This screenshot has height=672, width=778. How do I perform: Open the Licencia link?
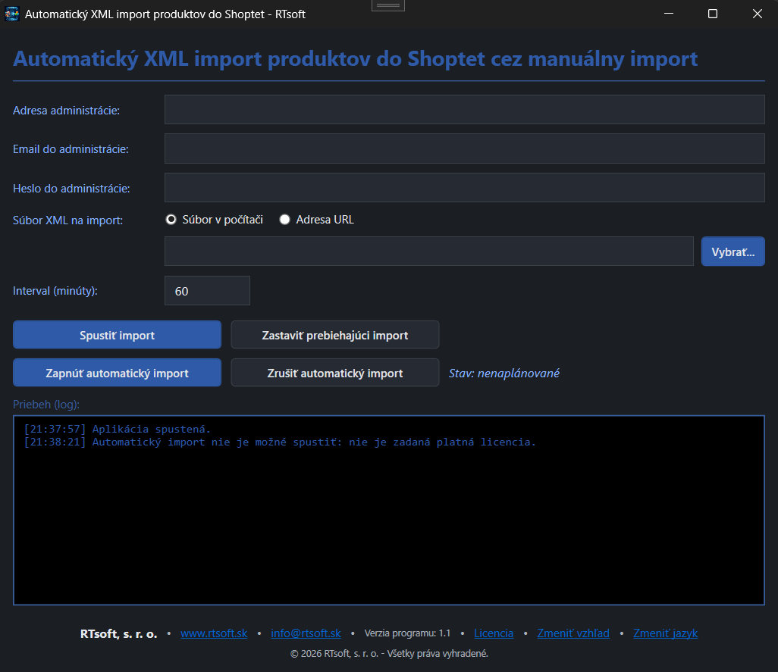click(x=494, y=633)
